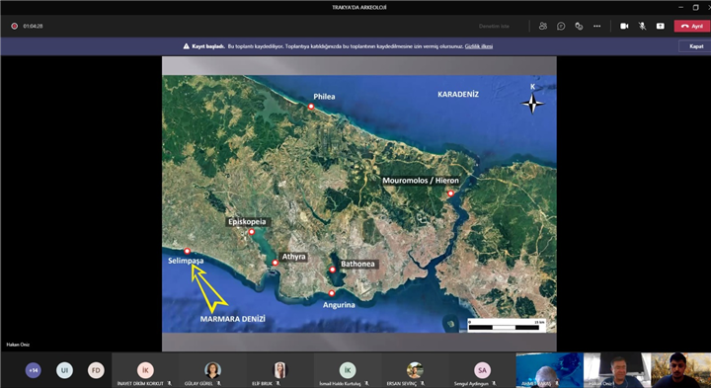Click the shared map presentation slide

359,203
